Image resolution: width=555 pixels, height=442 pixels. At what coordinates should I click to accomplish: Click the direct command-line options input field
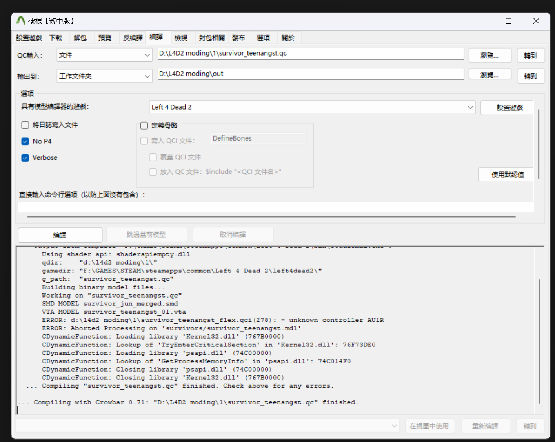point(276,207)
